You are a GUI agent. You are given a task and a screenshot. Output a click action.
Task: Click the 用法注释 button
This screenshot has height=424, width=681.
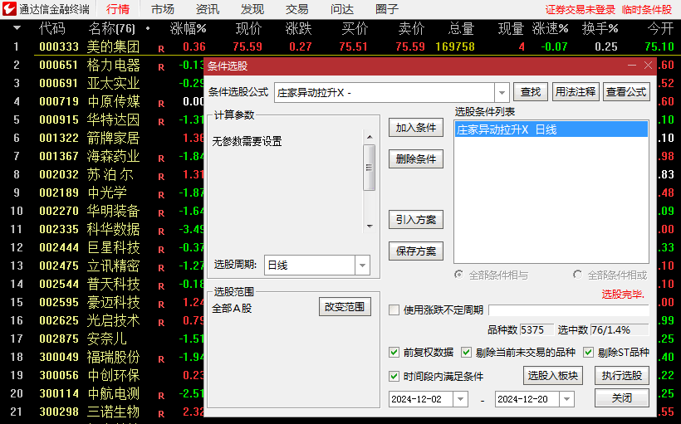pyautogui.click(x=576, y=92)
